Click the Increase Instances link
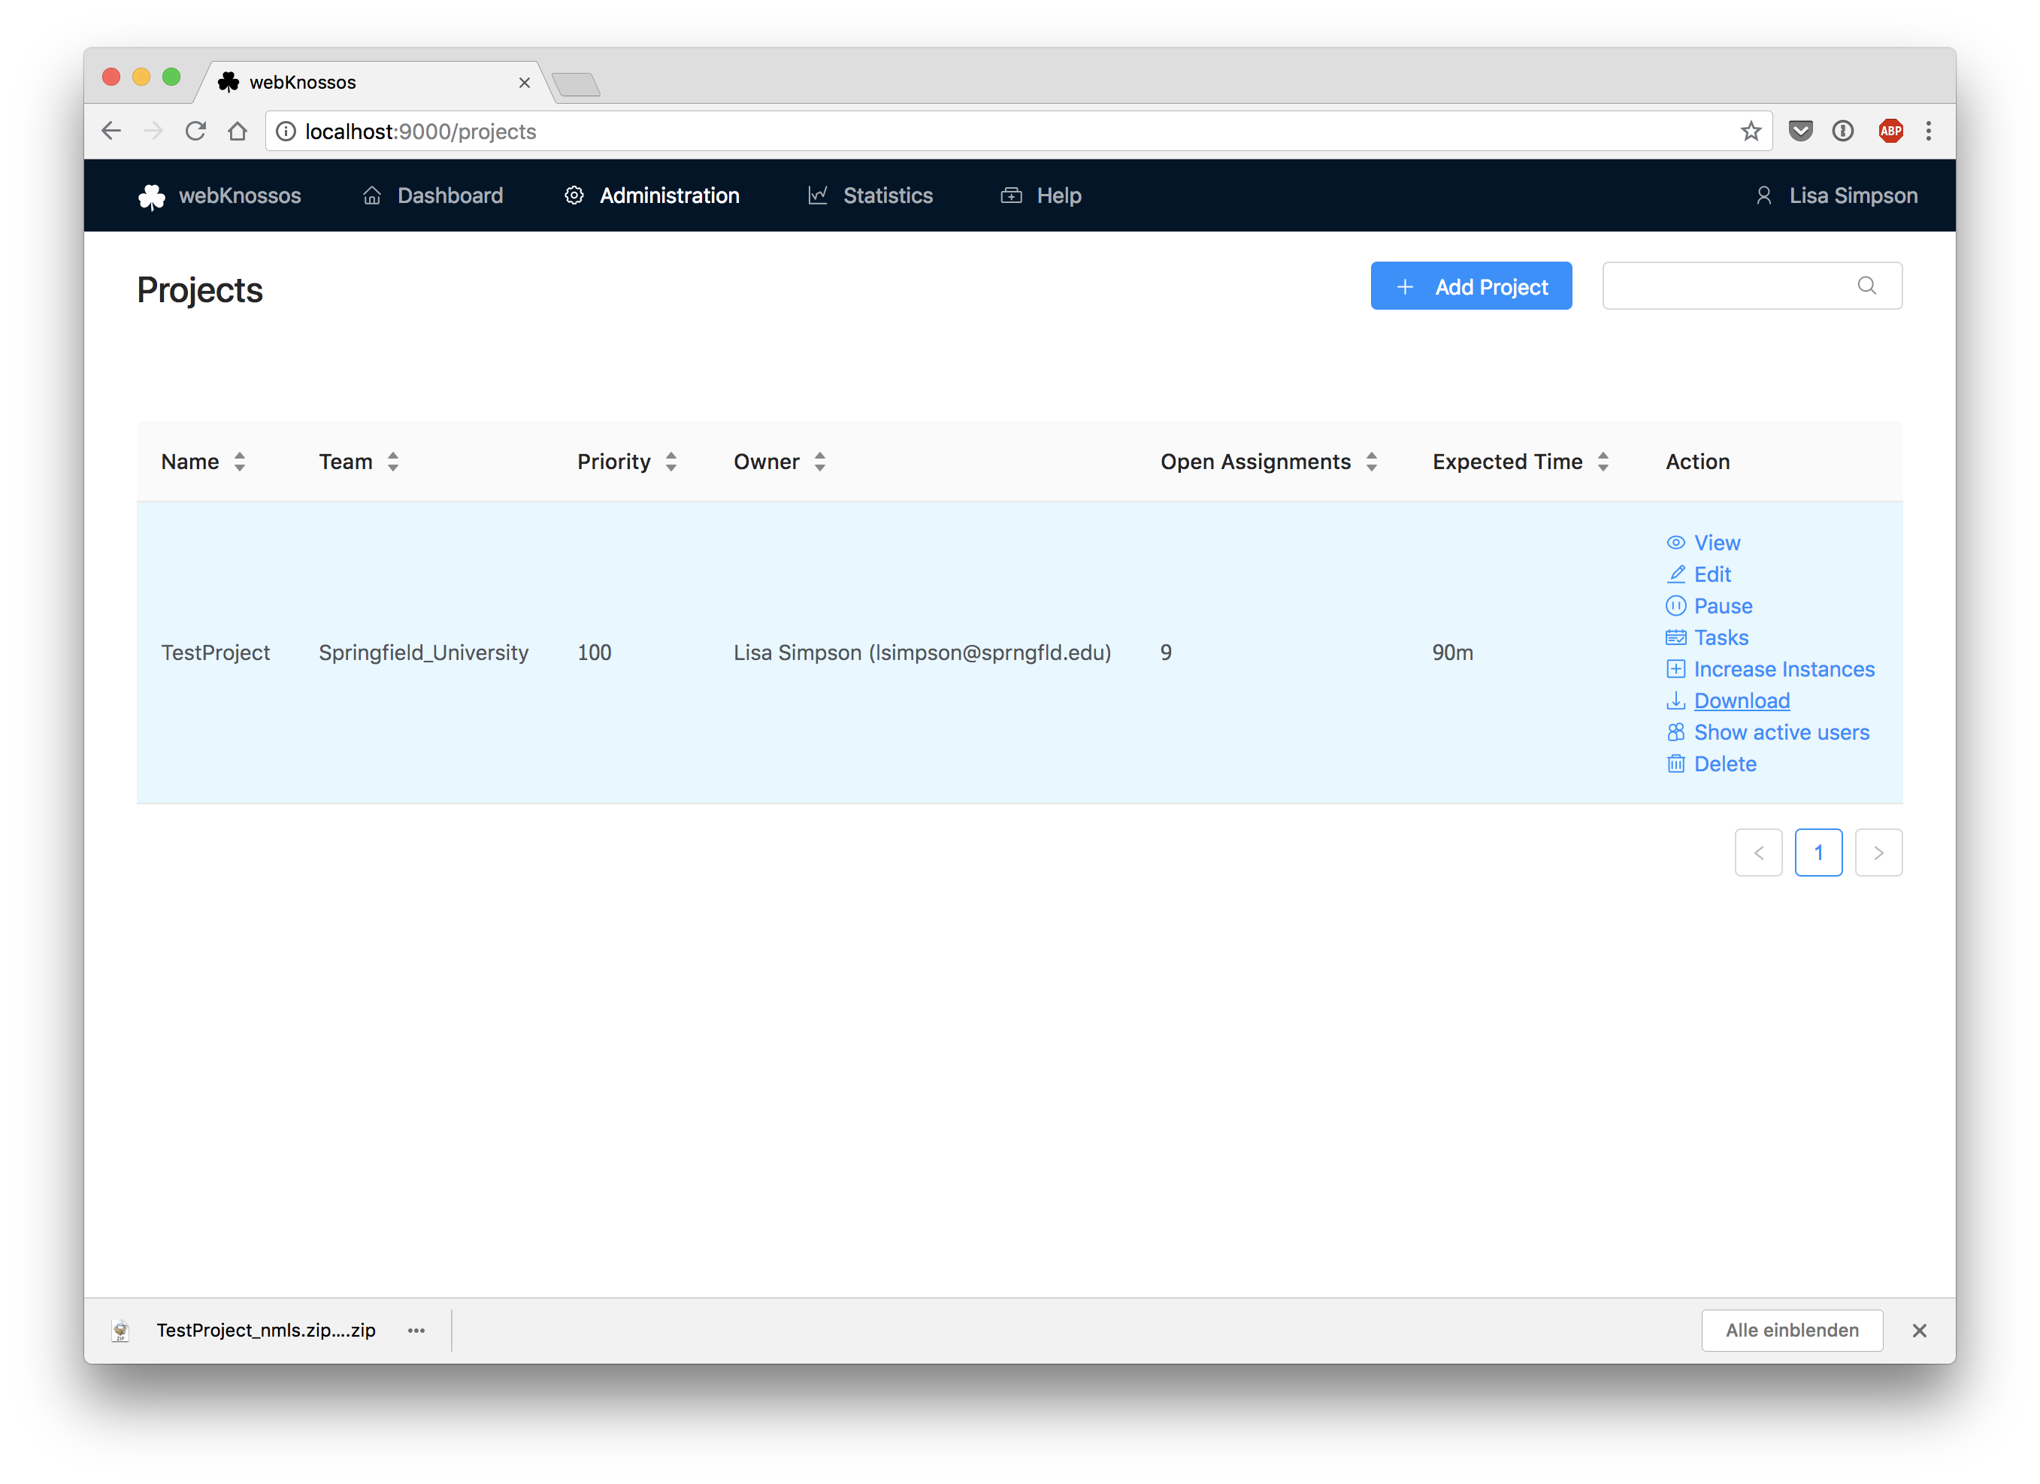The image size is (2040, 1484). tap(1784, 668)
